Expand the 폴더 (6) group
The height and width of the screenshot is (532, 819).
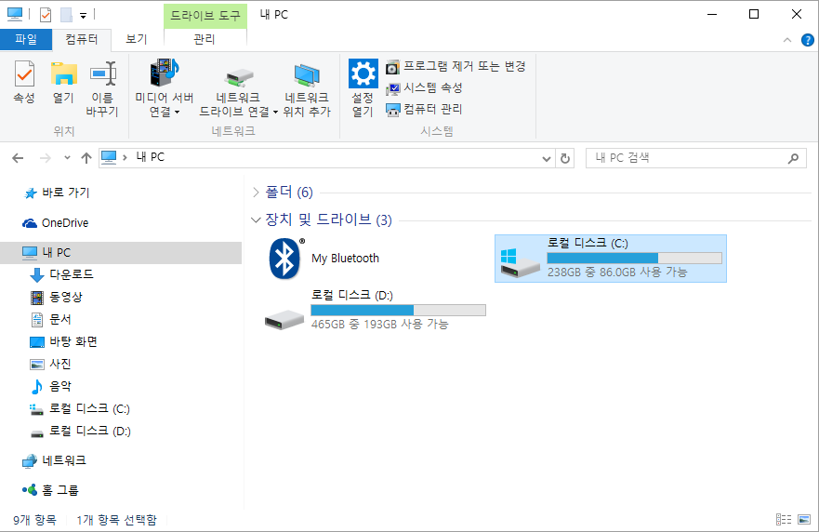(x=256, y=193)
